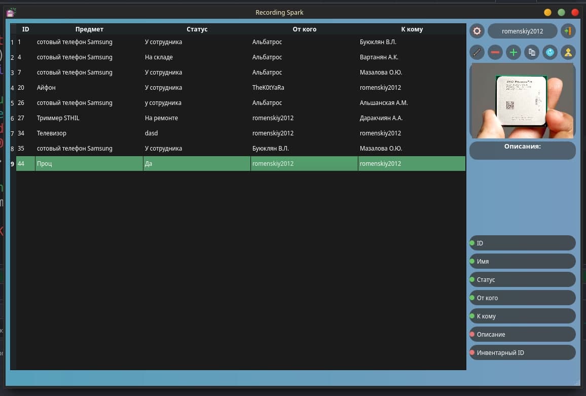Enable the Описание filter with red dot

tap(522, 335)
